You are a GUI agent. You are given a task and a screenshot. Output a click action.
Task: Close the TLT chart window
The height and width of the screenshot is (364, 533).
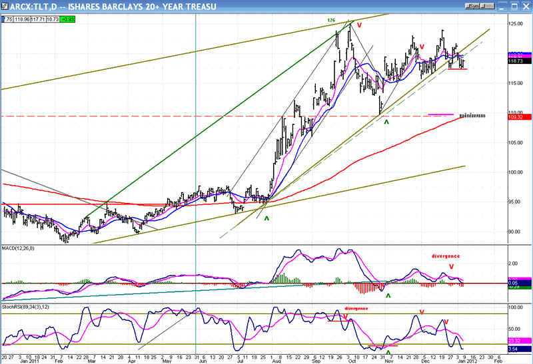[525, 6]
